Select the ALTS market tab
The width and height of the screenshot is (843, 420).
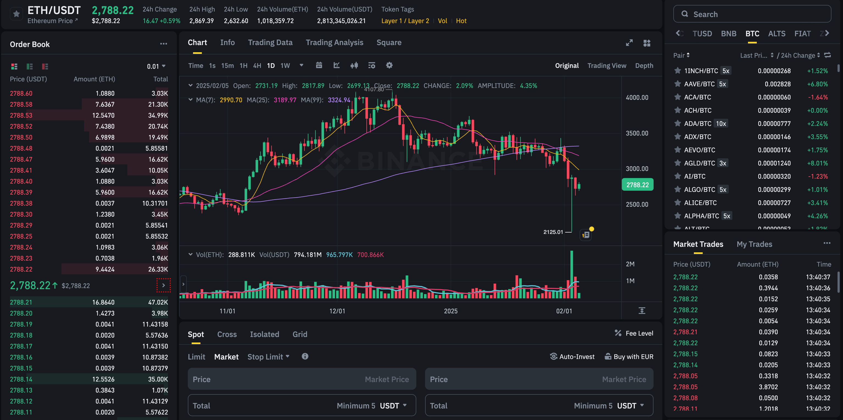(x=777, y=34)
